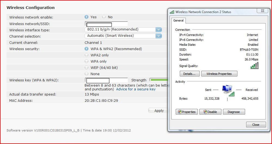Image resolution: width=272 pixels, height=144 pixels.
Task: Click the Wireless network/SSID input field
Action: pyautogui.click(x=106, y=24)
